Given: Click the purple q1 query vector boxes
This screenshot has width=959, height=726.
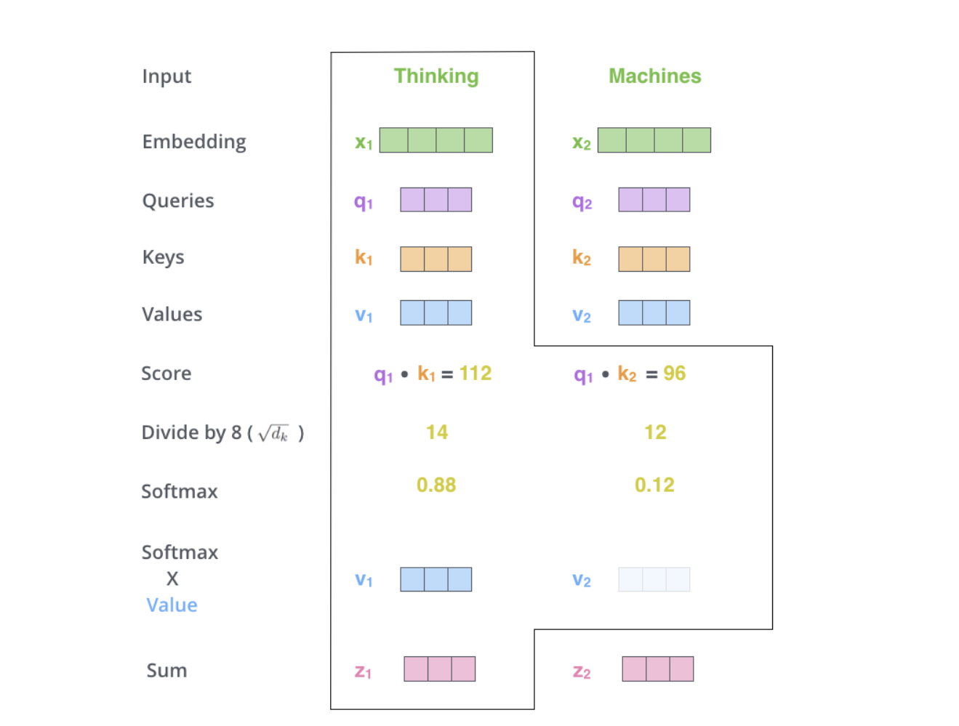Looking at the screenshot, I should pos(436,200).
